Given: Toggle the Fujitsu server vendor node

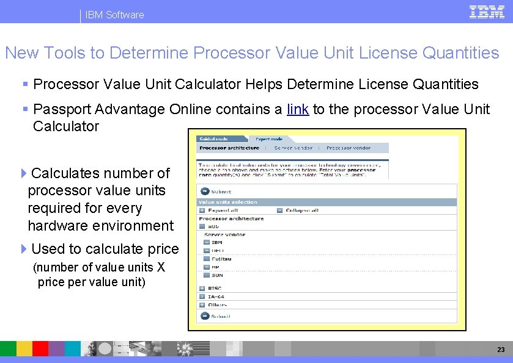Looking at the screenshot, I should pos(207,259).
